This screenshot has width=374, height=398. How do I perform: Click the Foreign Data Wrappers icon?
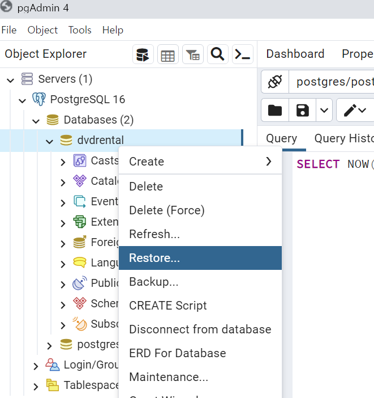(x=80, y=242)
